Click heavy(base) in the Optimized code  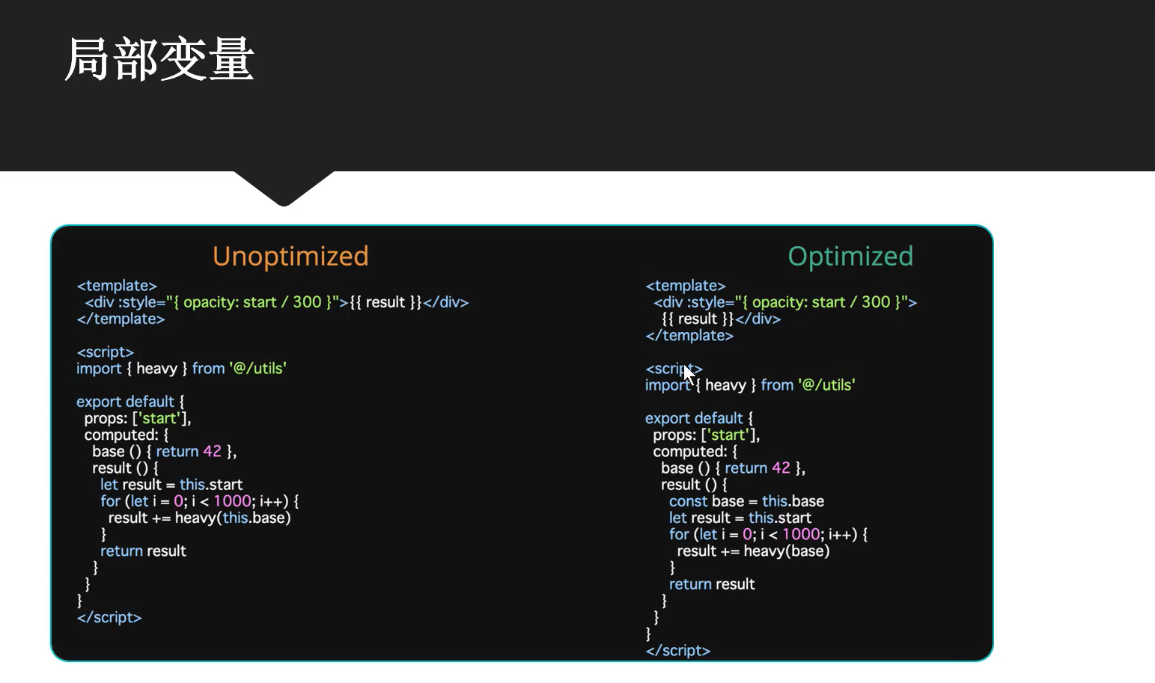click(x=786, y=551)
